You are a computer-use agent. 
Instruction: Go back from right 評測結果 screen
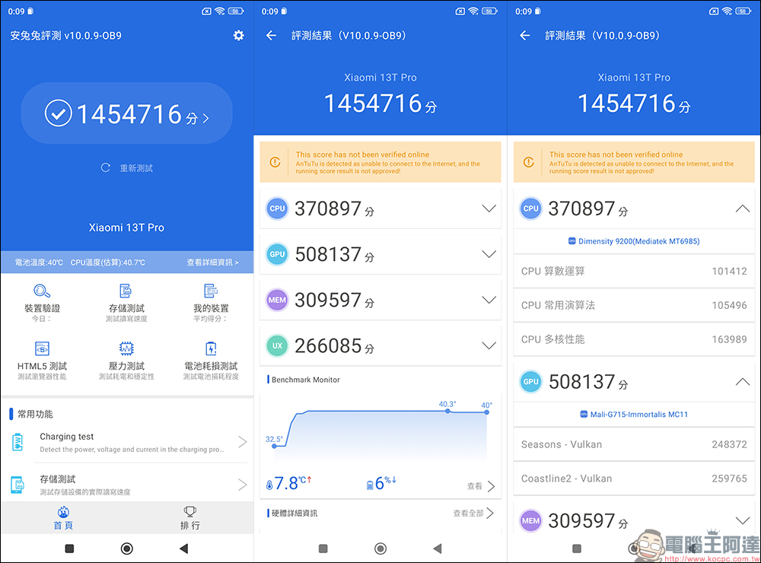click(524, 36)
